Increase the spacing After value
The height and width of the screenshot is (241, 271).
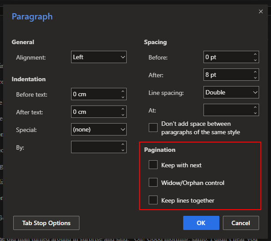coord(255,72)
